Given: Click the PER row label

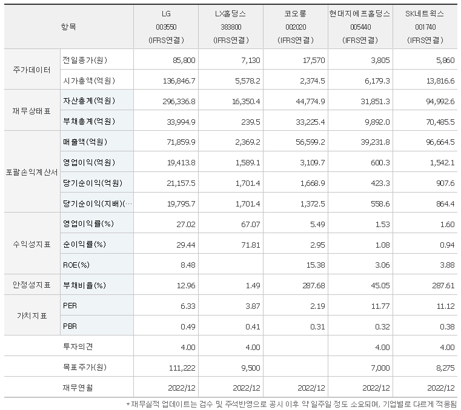Looking at the screenshot, I should (70, 306).
